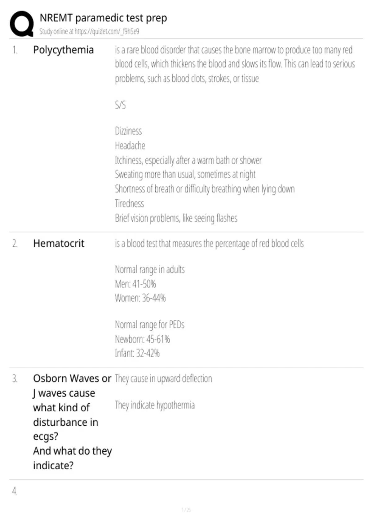Click the Brief vision problems line

(176, 218)
